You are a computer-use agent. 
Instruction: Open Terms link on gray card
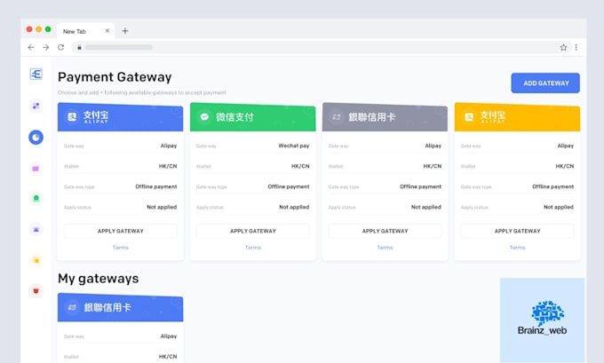click(x=385, y=248)
